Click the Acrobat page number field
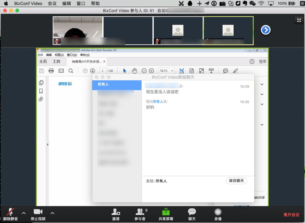The height and width of the screenshot is (223, 305). 103,71
